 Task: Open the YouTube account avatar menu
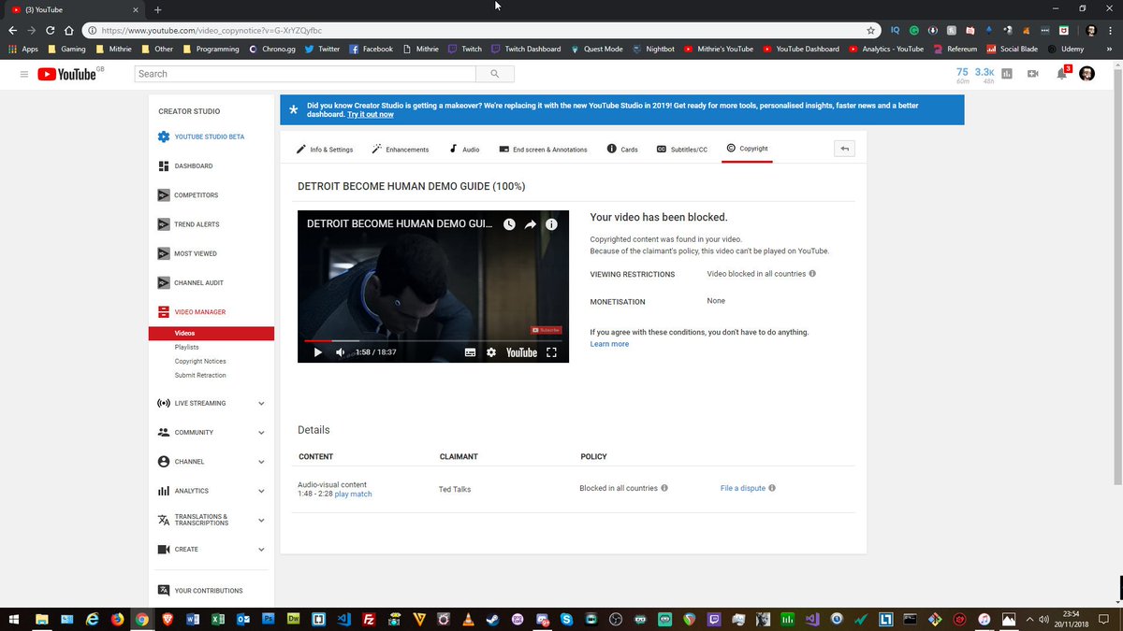click(1087, 74)
